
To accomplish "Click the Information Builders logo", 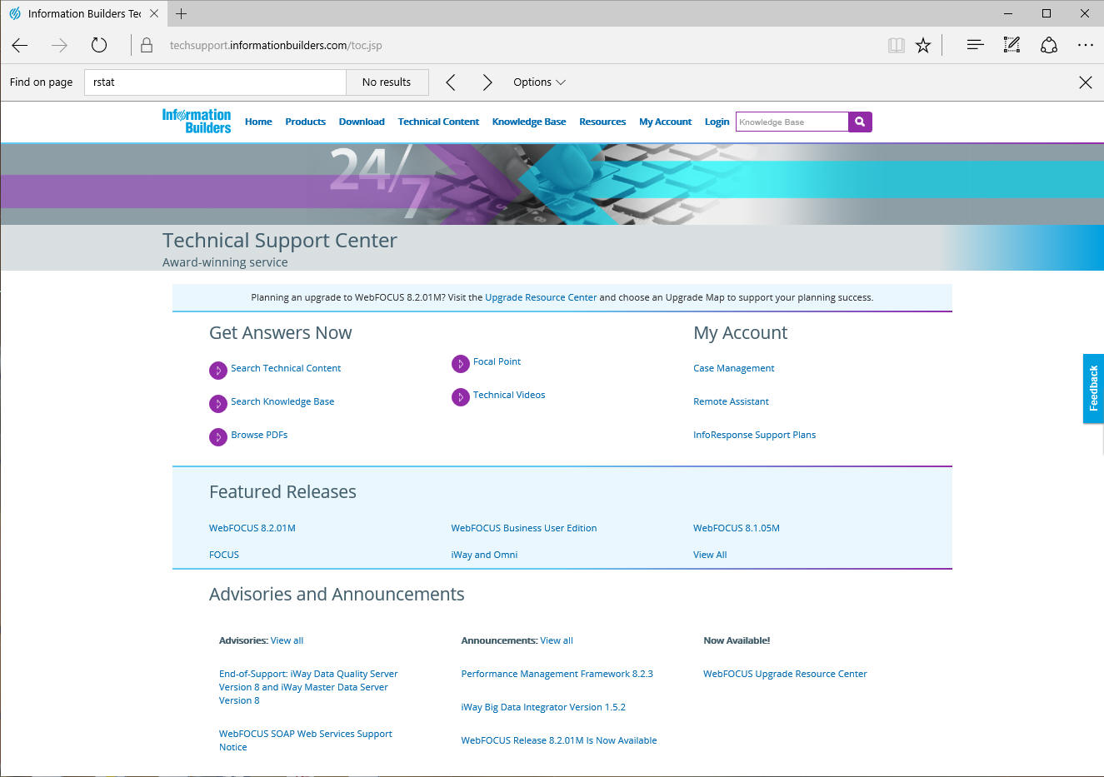I will [197, 121].
